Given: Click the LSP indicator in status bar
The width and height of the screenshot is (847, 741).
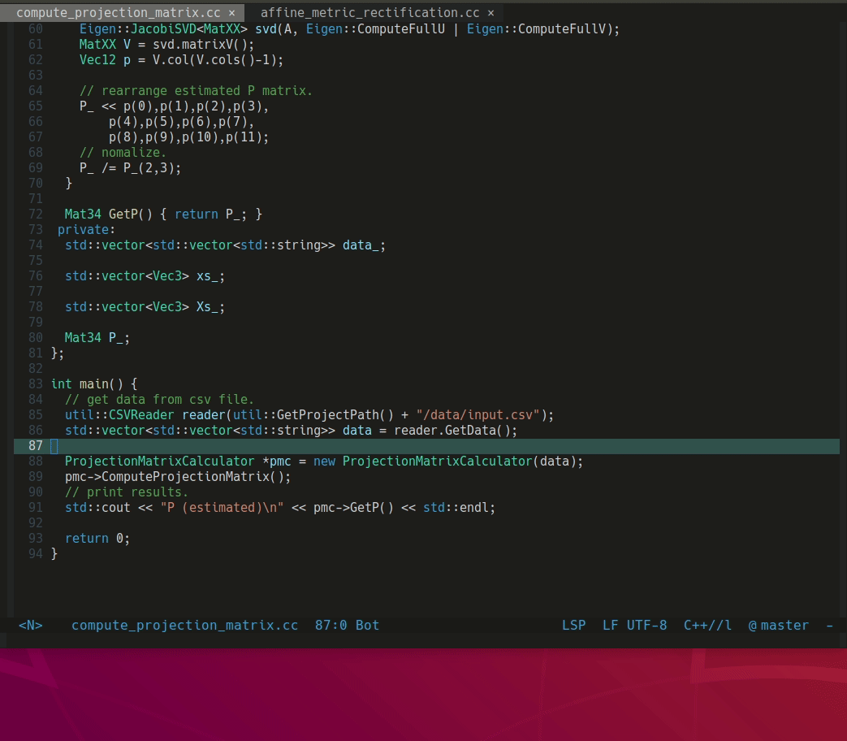Looking at the screenshot, I should point(573,626).
